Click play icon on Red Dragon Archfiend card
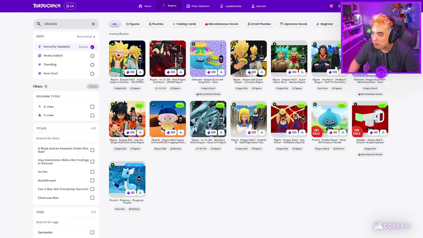The width and height of the screenshot is (423, 238). 181,72
